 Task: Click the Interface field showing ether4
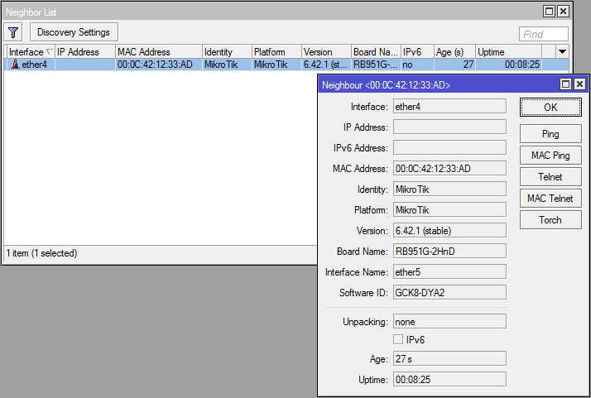click(449, 106)
